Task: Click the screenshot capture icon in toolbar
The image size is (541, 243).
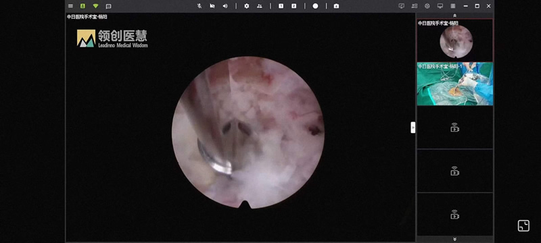Action: pyautogui.click(x=336, y=6)
